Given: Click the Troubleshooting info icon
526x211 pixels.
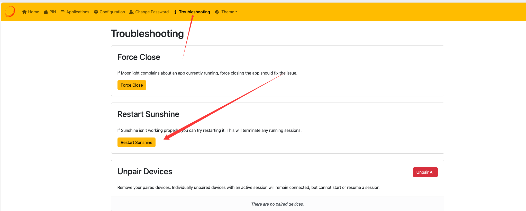Looking at the screenshot, I should pos(175,12).
